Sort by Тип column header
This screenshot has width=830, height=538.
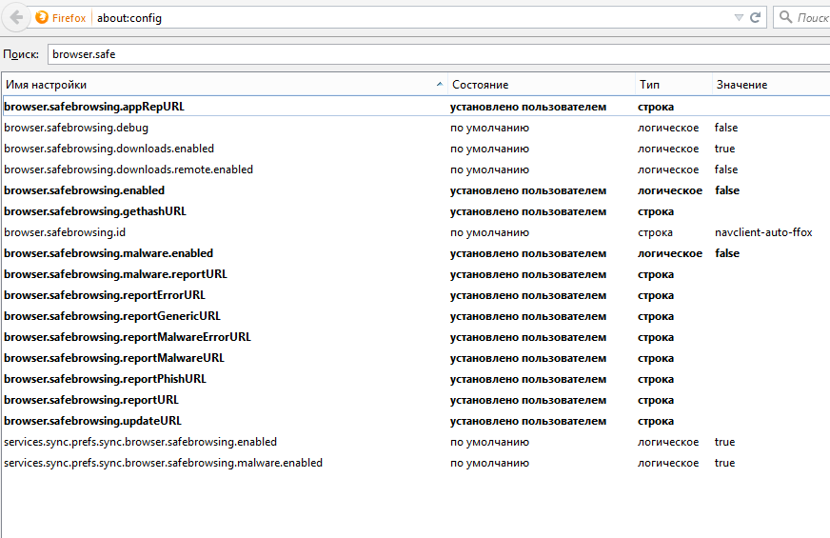pos(673,85)
